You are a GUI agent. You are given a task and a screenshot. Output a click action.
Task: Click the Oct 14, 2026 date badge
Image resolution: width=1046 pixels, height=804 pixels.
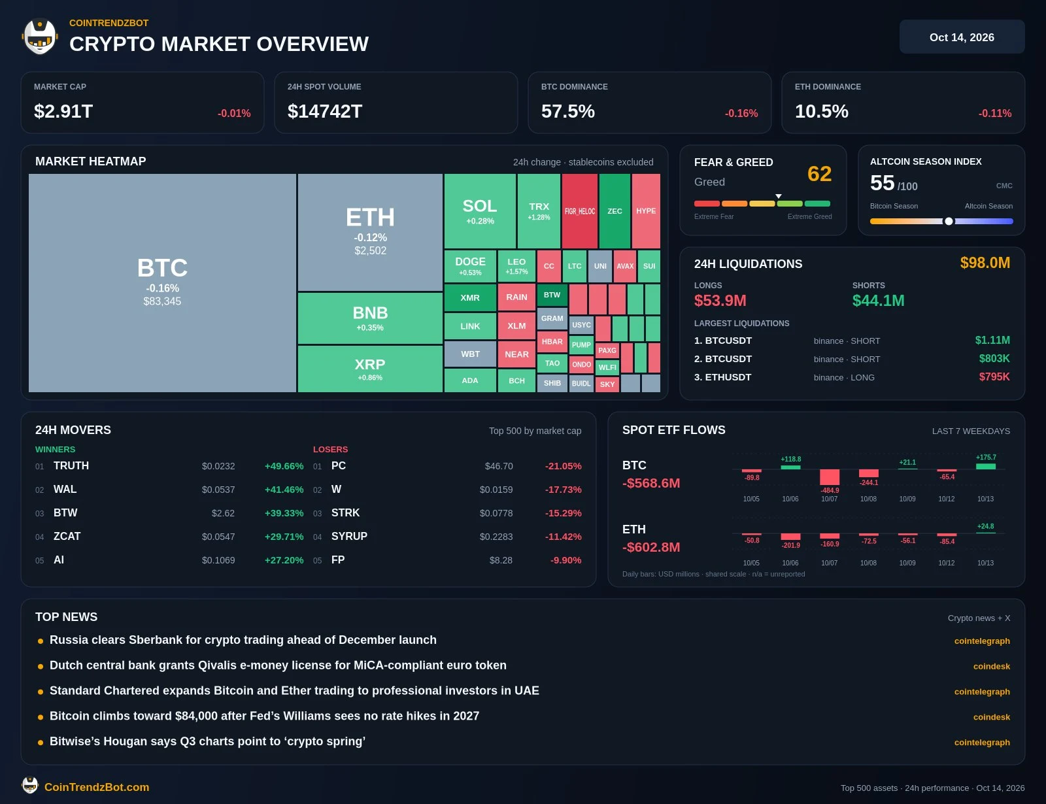point(962,37)
